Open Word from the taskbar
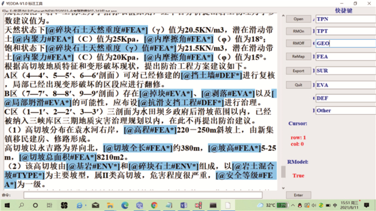This screenshot has height=211, width=376. tap(184, 206)
